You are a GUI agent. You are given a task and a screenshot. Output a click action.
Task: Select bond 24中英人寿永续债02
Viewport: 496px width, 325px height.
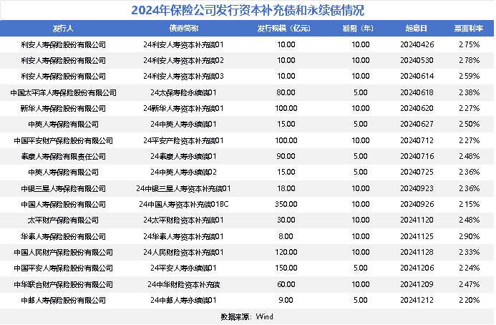183,173
